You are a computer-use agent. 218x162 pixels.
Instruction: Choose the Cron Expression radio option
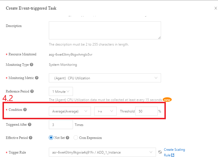click(76, 138)
